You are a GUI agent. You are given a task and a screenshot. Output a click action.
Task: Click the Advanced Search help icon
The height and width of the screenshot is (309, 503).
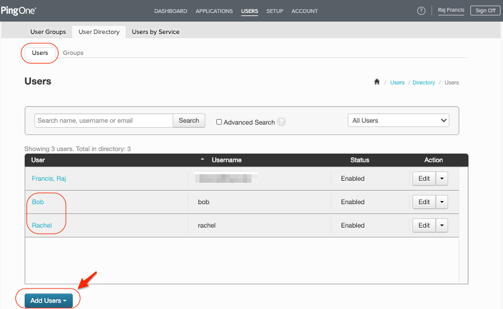click(282, 122)
